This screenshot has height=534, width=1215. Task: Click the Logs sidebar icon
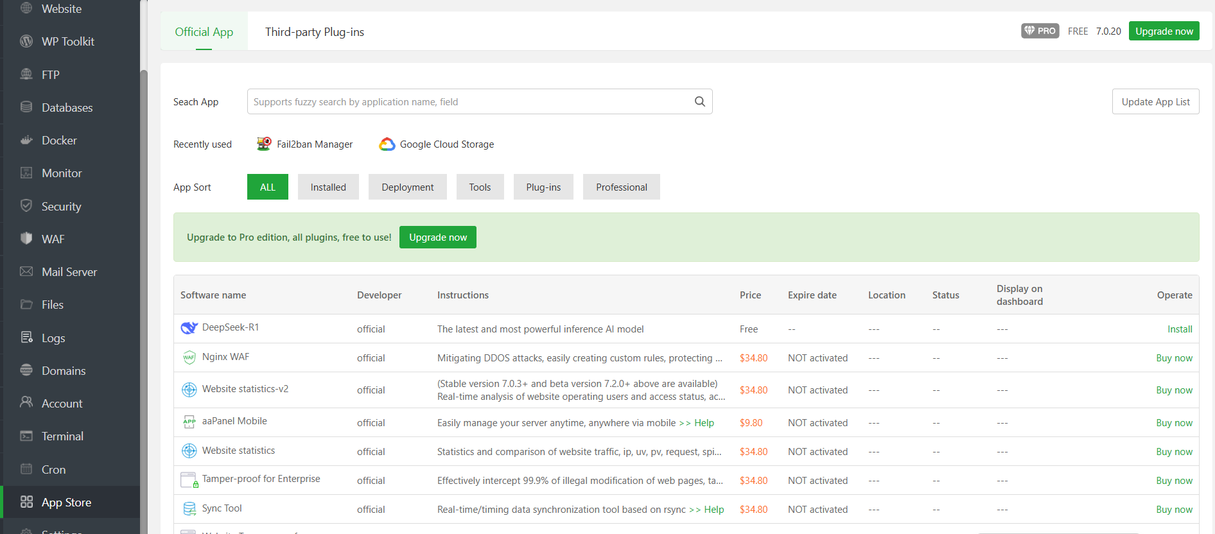pos(26,338)
